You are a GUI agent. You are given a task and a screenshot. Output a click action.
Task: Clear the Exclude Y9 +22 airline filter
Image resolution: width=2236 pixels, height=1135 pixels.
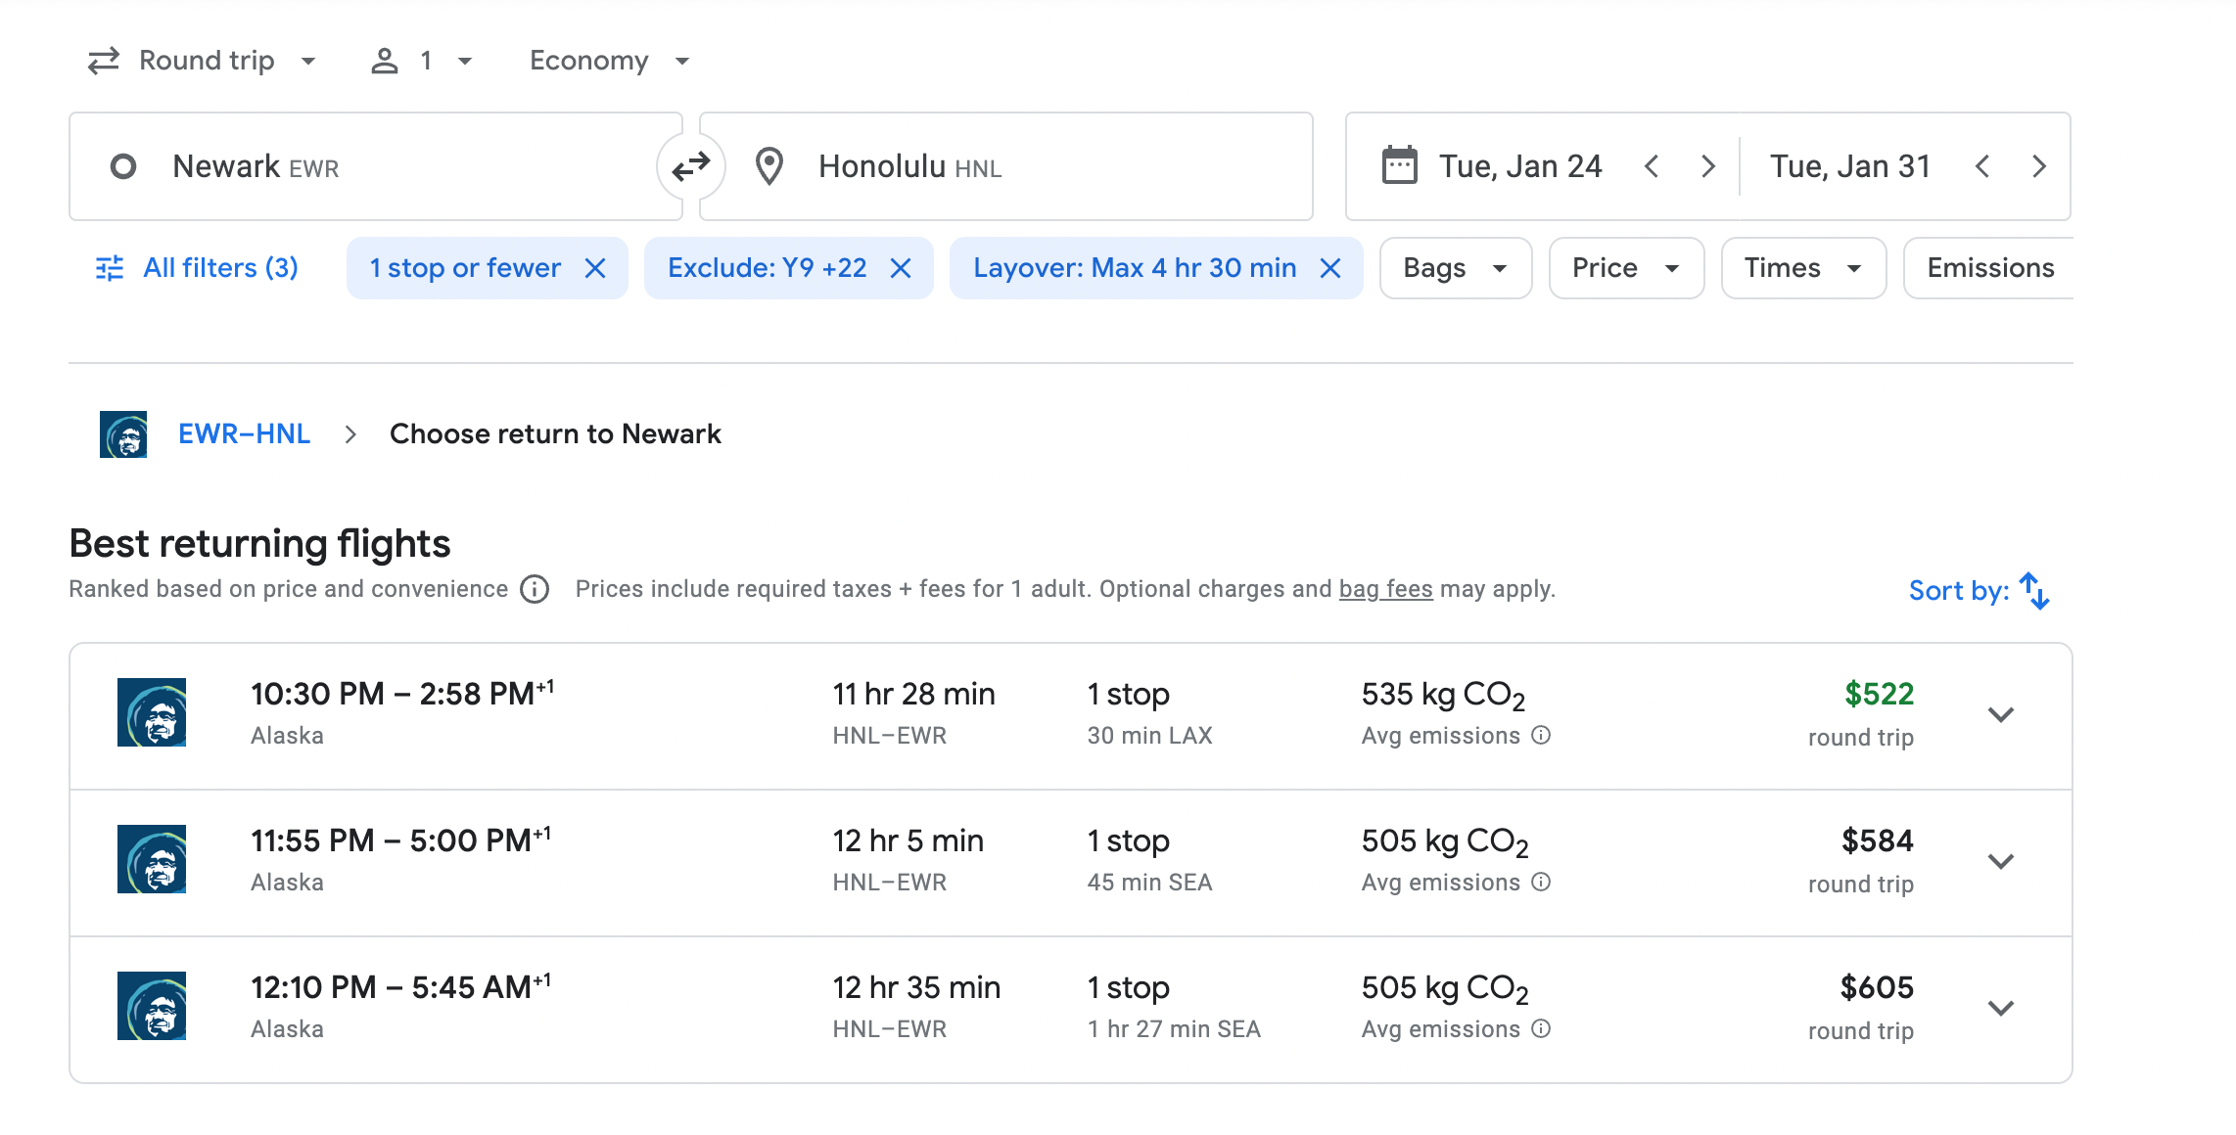tap(901, 268)
